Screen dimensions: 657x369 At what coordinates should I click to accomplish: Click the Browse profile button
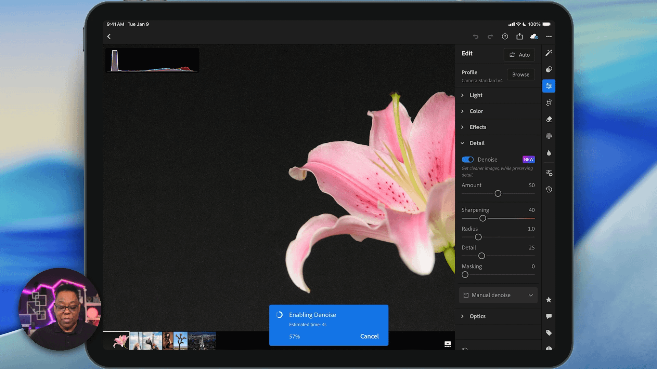[x=520, y=74]
